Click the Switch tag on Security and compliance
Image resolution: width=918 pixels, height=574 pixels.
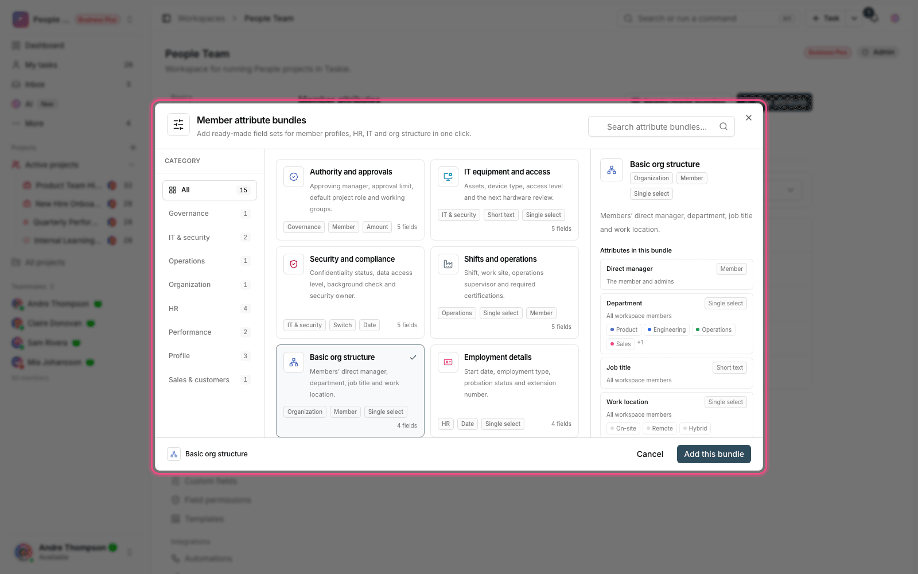click(x=343, y=325)
